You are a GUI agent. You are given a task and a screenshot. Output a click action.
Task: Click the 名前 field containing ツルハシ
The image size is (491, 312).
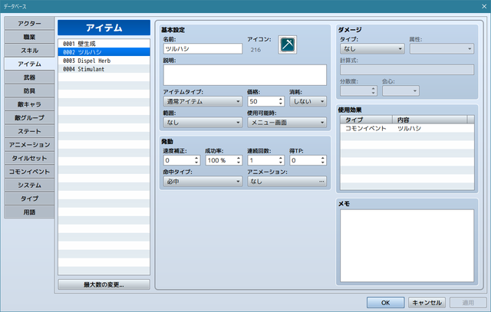pos(203,49)
